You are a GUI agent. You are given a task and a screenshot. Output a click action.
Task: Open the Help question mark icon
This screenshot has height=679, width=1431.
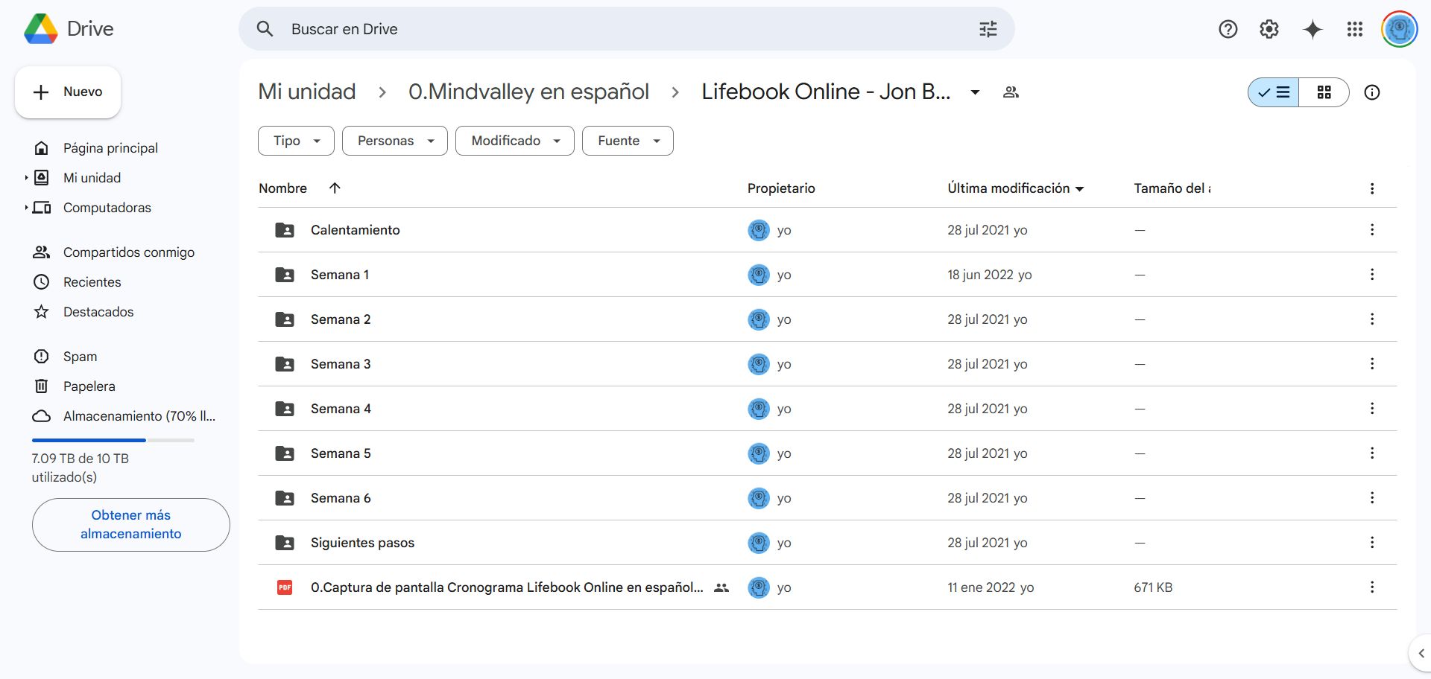(x=1228, y=29)
